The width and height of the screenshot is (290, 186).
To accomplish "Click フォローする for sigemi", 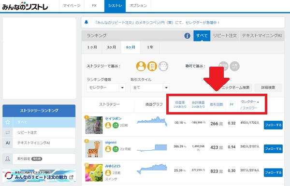I will pos(273,149).
